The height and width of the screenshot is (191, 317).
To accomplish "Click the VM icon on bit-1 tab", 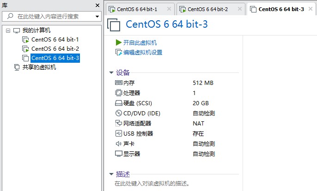I will point(112,9).
